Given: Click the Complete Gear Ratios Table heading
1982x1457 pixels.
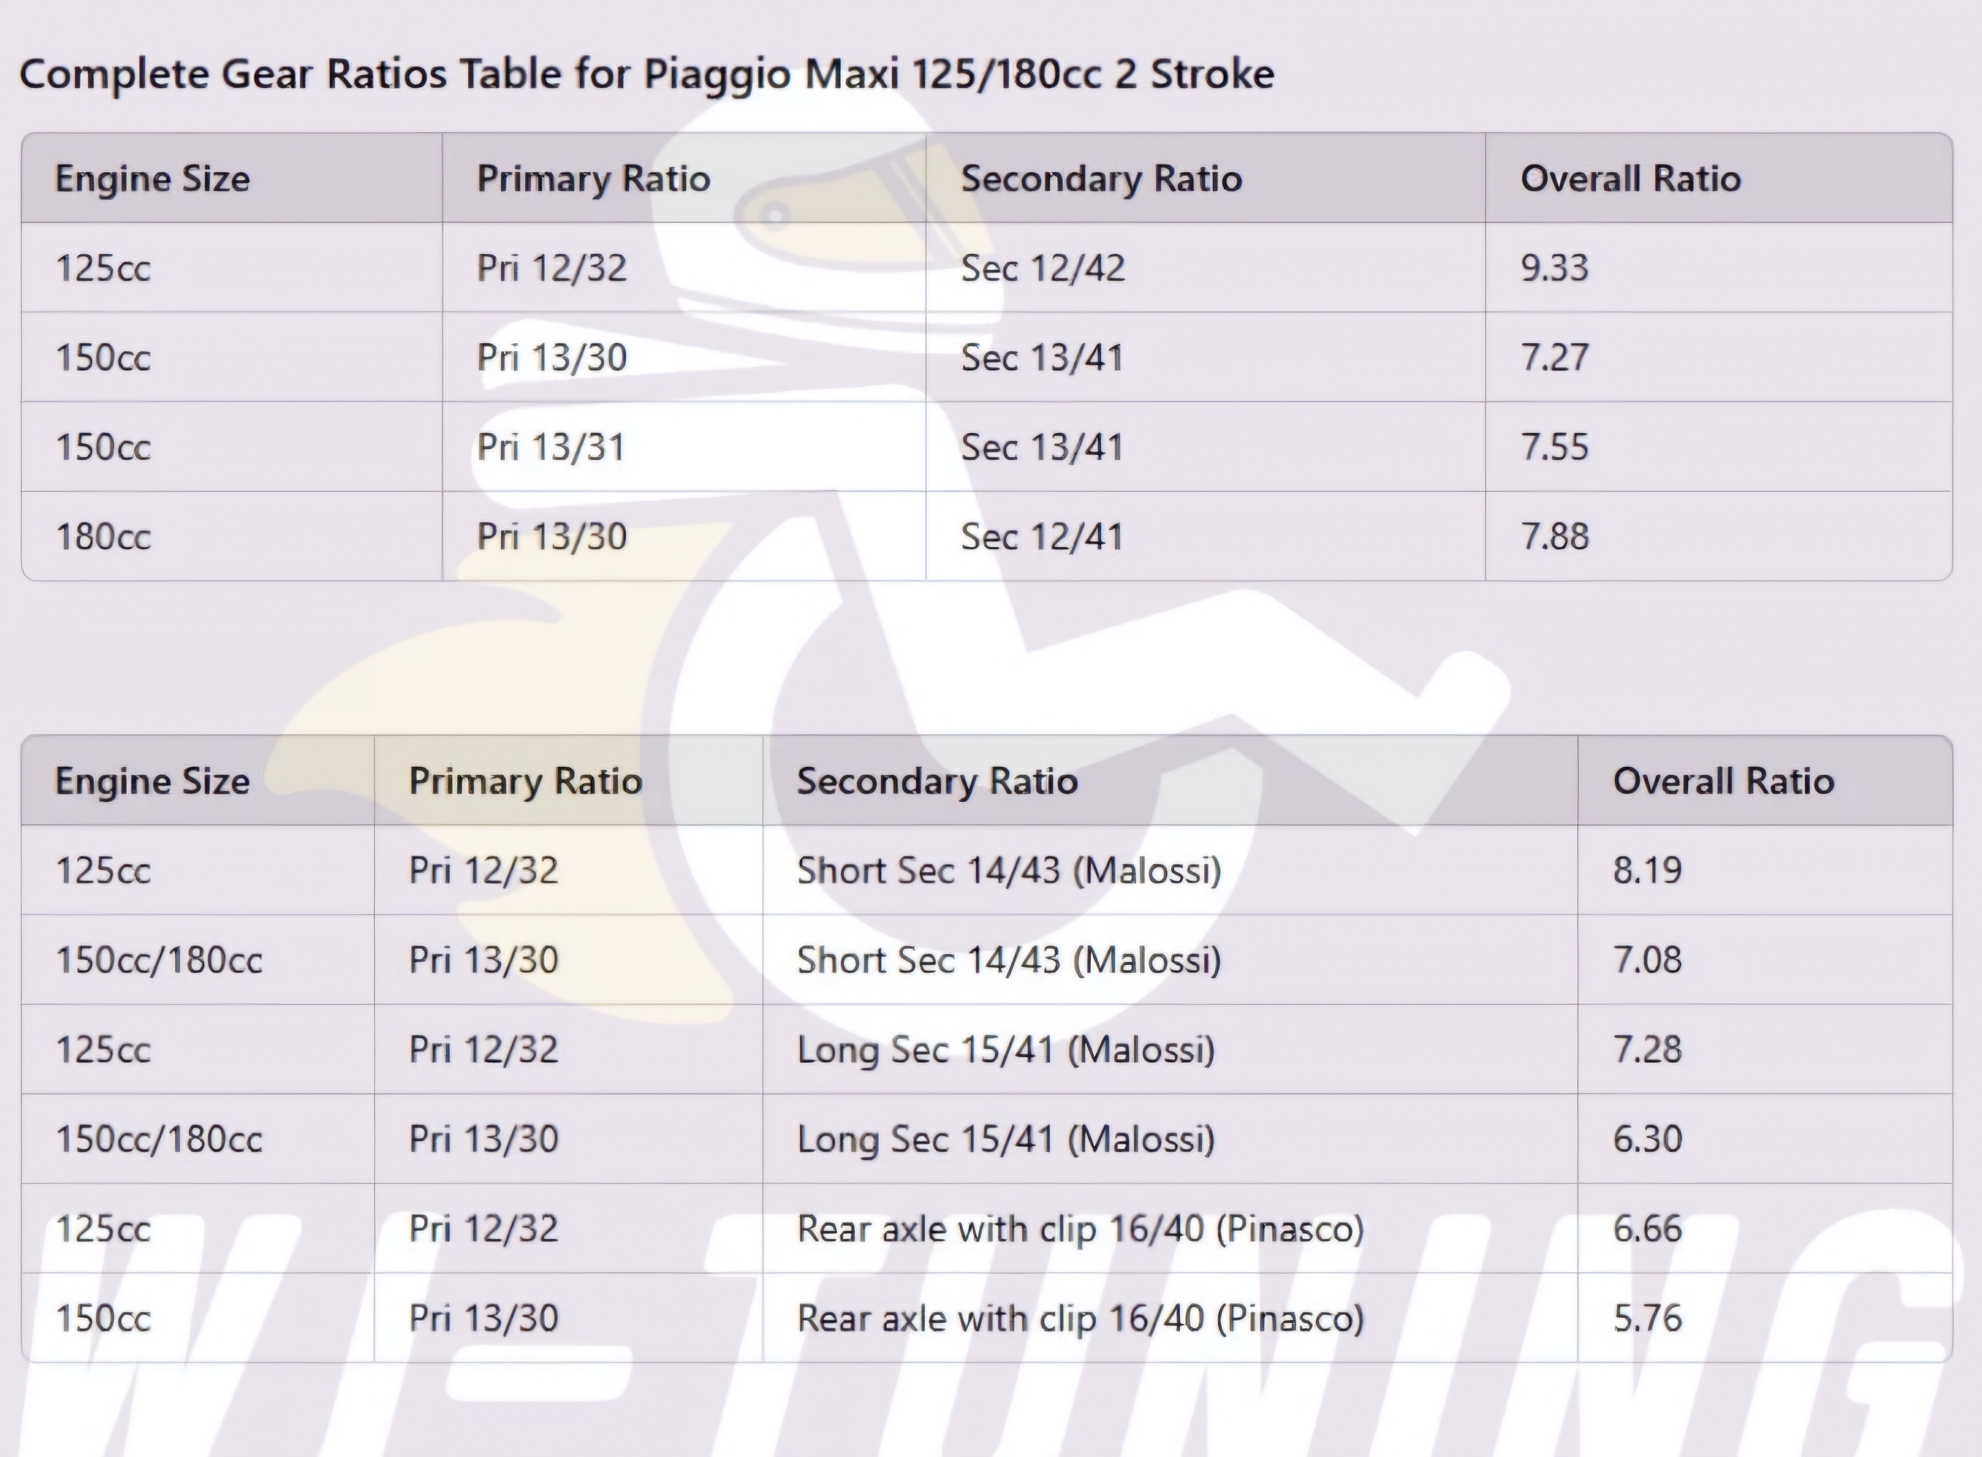Looking at the screenshot, I should coord(646,74).
